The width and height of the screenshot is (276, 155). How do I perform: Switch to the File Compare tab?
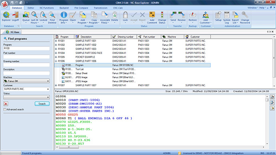click(x=81, y=8)
